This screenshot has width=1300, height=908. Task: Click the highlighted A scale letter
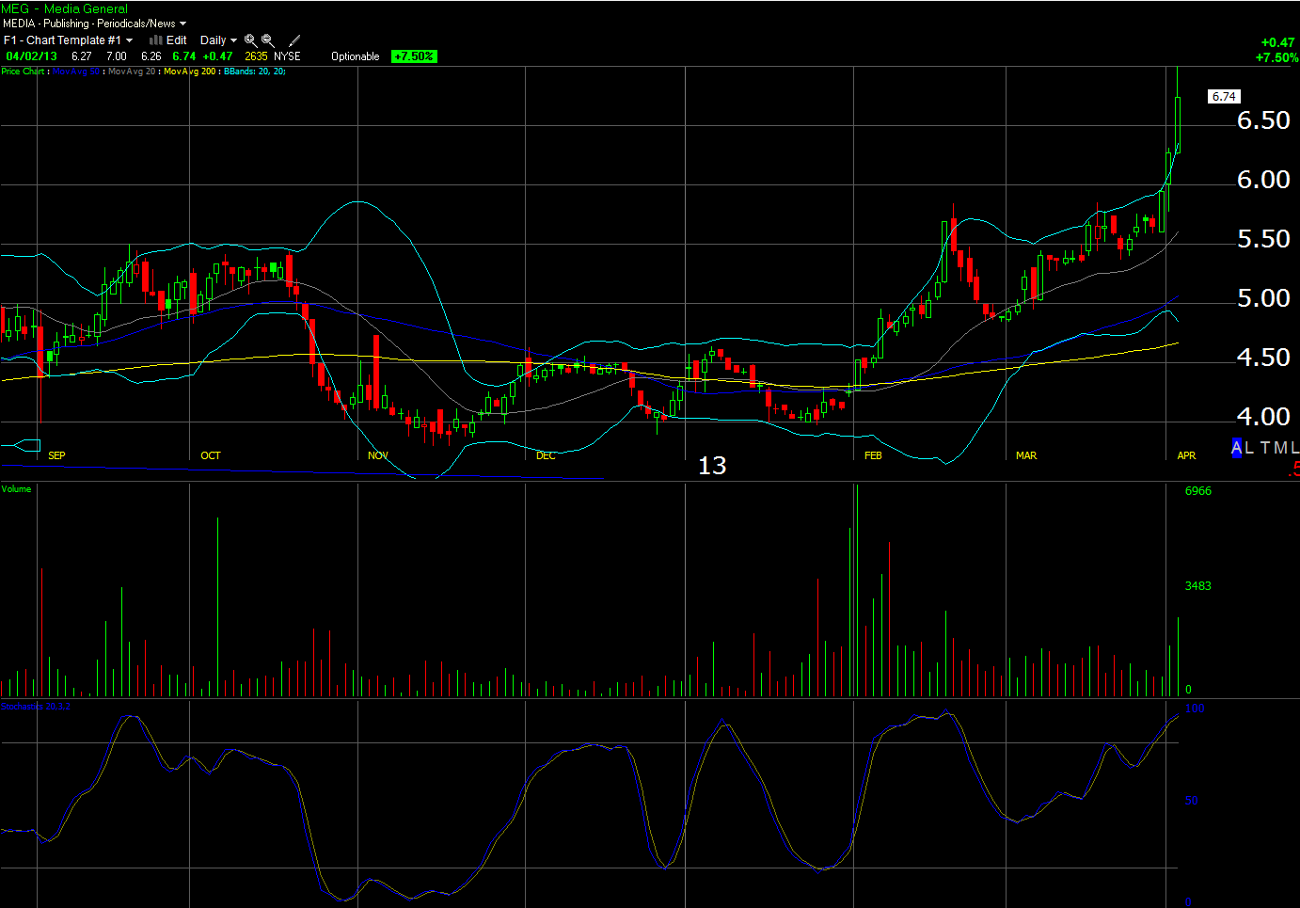pos(1236,448)
